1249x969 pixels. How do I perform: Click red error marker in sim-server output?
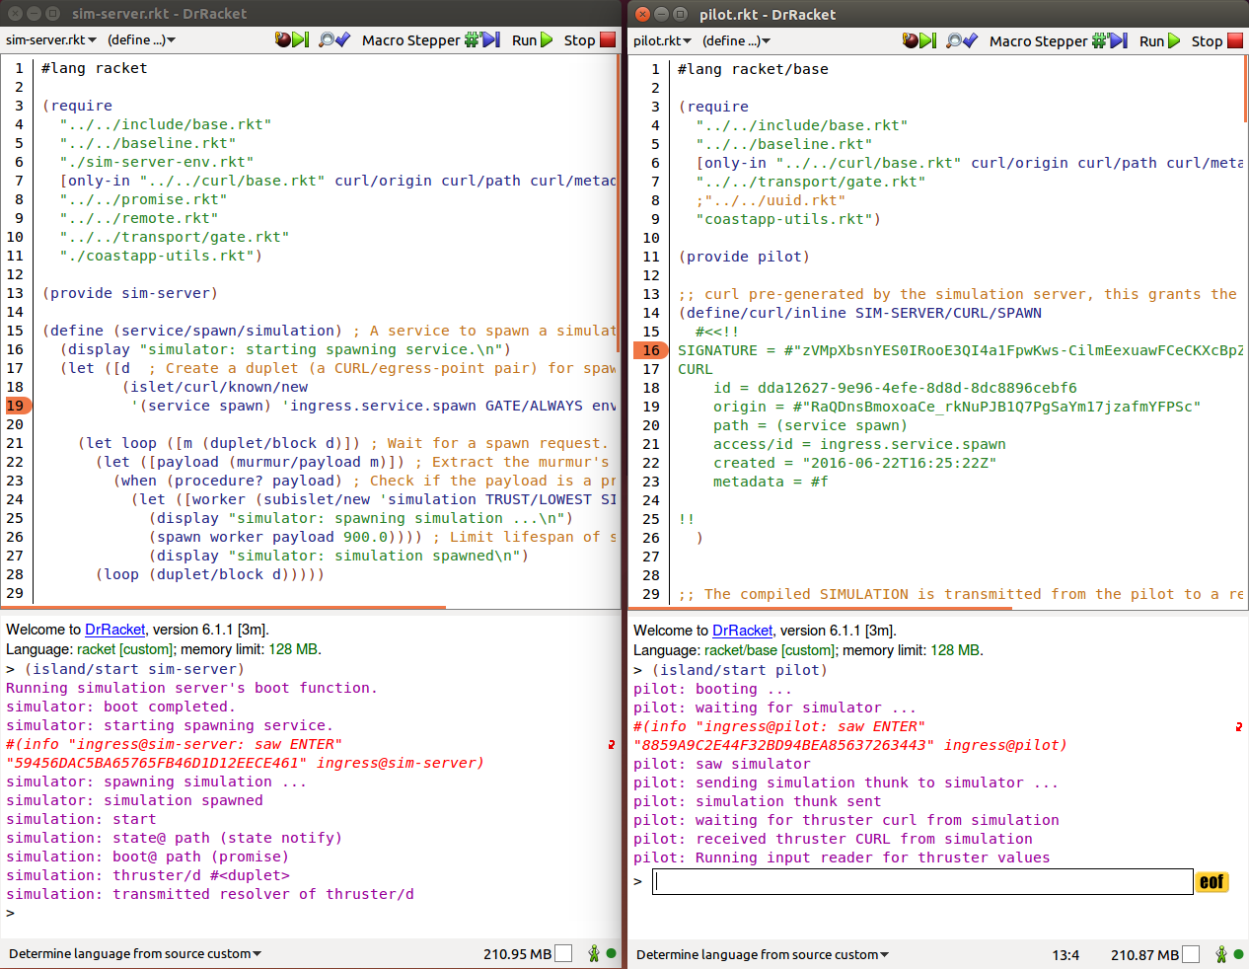point(612,744)
